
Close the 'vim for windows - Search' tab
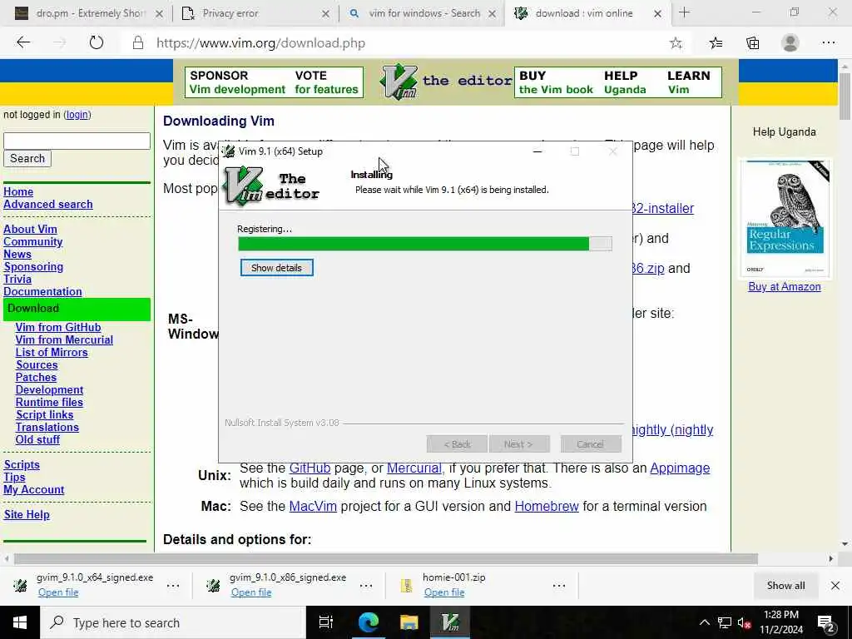coord(492,14)
